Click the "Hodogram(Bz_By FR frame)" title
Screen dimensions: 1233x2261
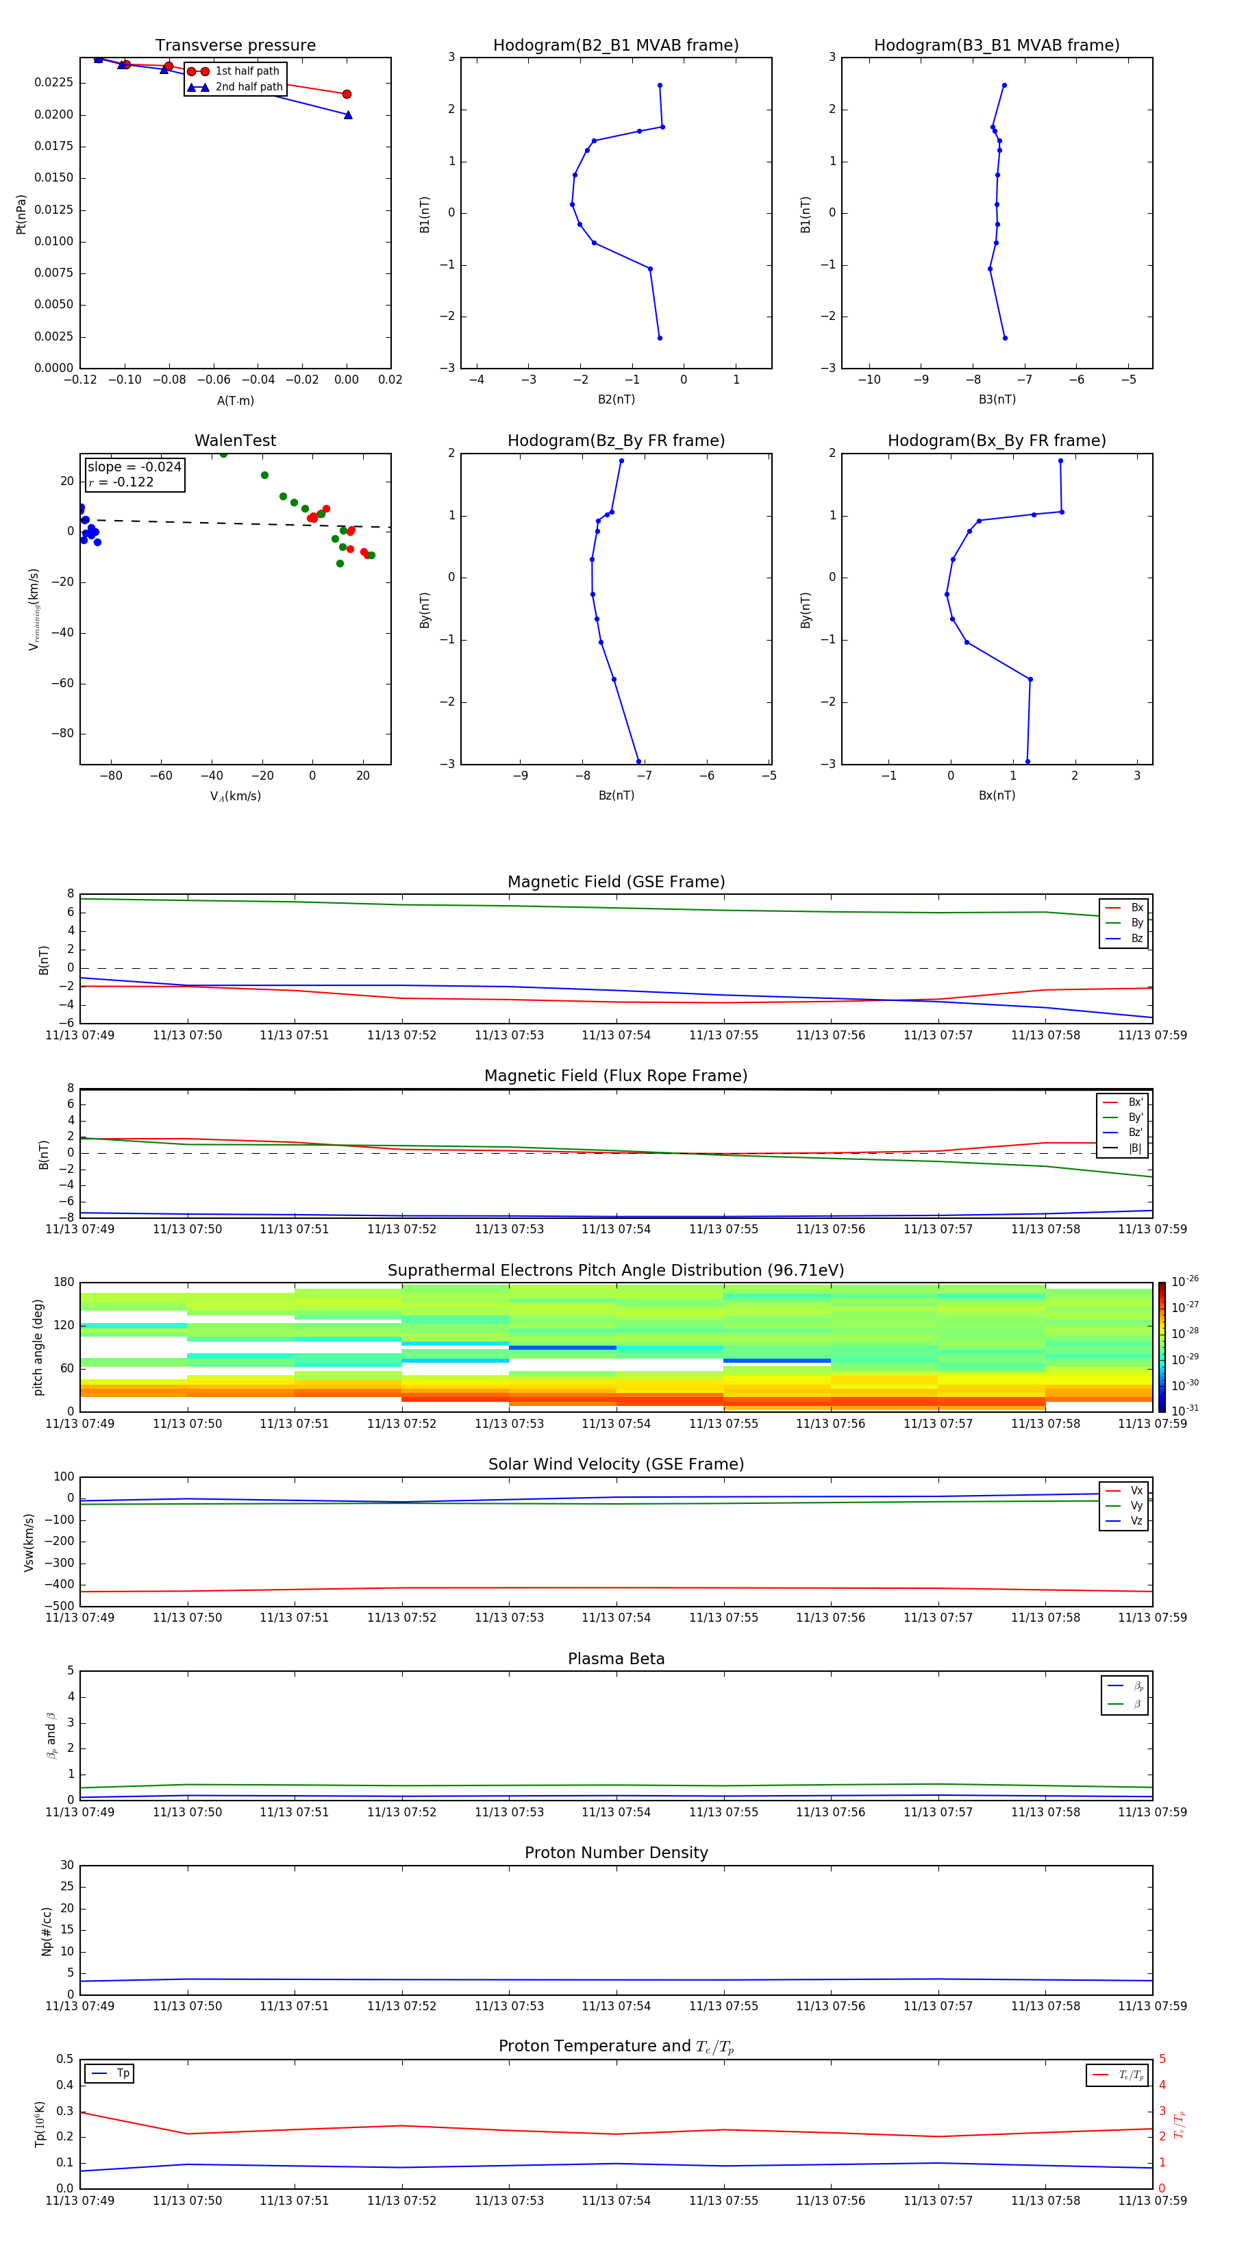point(616,441)
